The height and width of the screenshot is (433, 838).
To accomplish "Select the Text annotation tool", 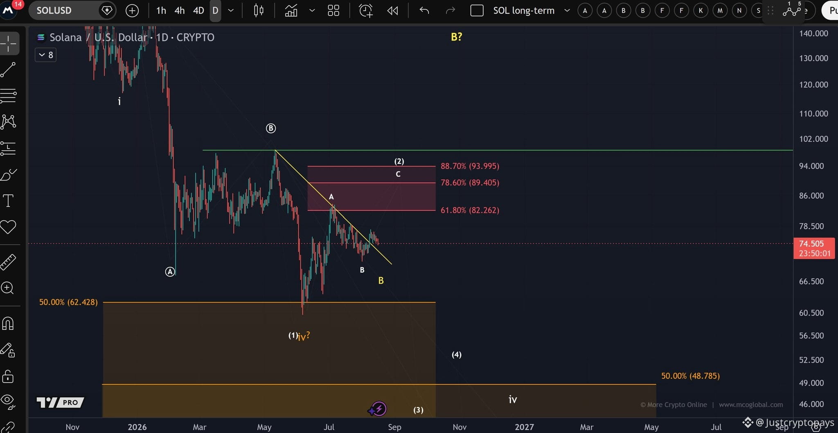I will tap(8, 201).
